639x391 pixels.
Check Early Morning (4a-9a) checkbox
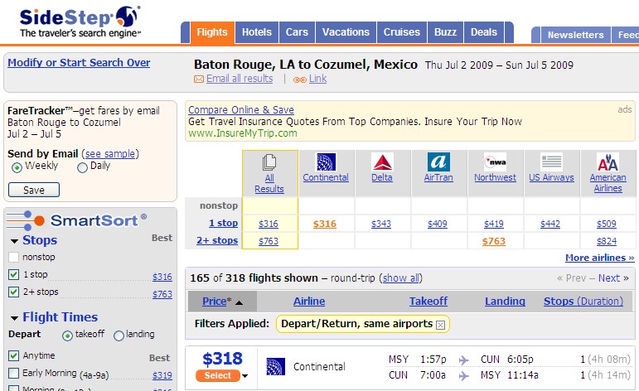coord(13,373)
